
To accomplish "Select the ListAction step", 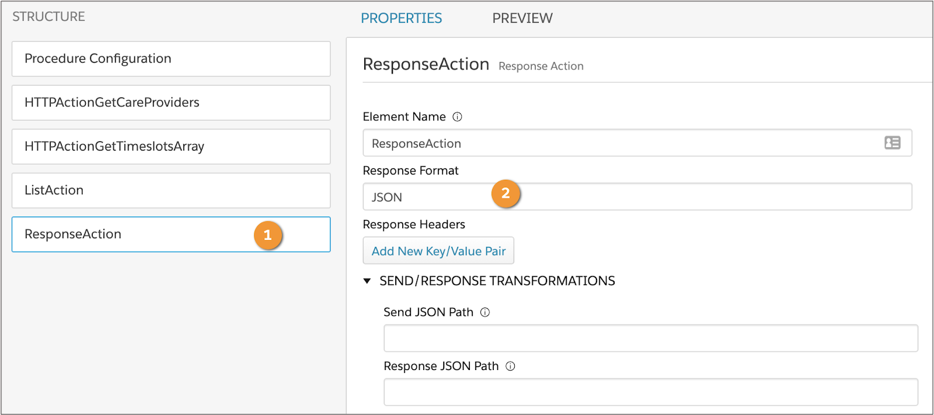I will [x=171, y=190].
